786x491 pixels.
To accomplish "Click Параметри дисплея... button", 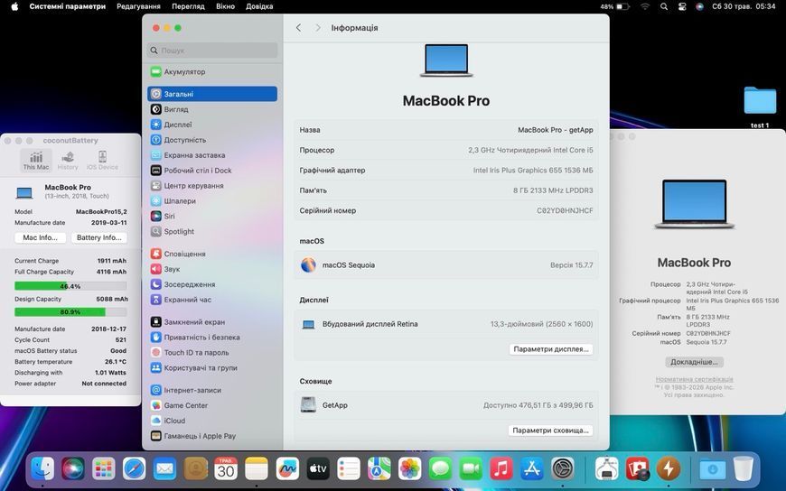I will [x=551, y=349].
